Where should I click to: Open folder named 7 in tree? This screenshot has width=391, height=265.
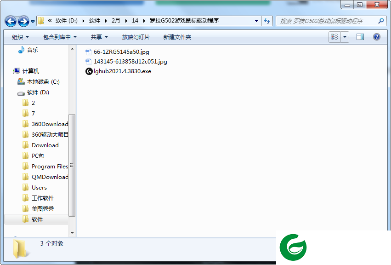[33, 113]
